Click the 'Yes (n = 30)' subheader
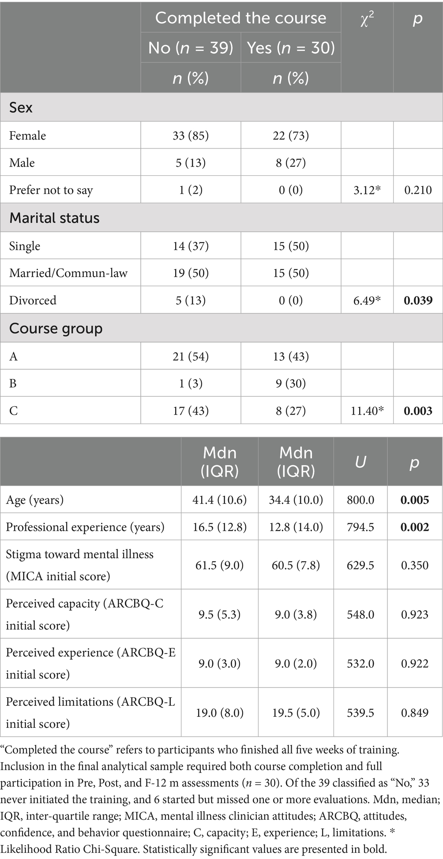Viewport: 443px width, 859px height. point(291,47)
